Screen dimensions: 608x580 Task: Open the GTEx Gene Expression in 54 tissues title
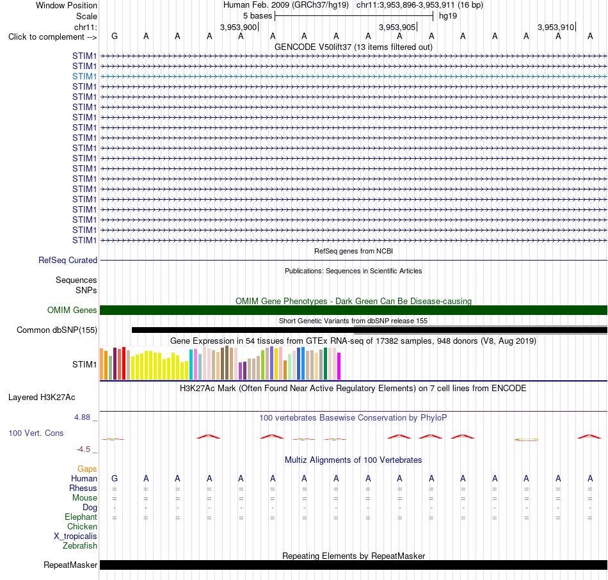pos(353,341)
